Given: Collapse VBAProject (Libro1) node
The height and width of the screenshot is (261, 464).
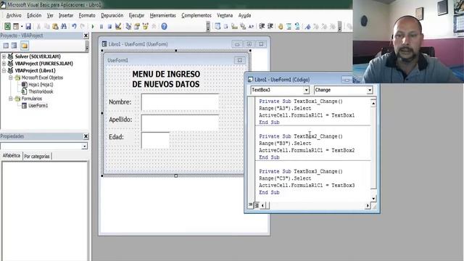Looking at the screenshot, I should pos(4,70).
